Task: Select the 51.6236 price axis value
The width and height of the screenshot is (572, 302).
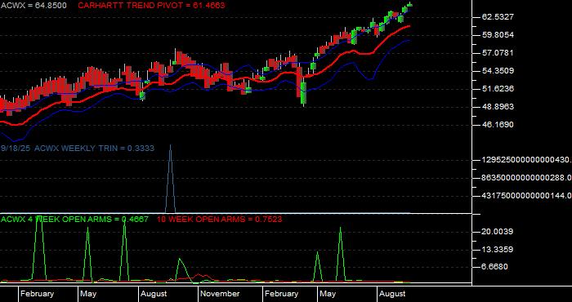Action: pyautogui.click(x=498, y=88)
